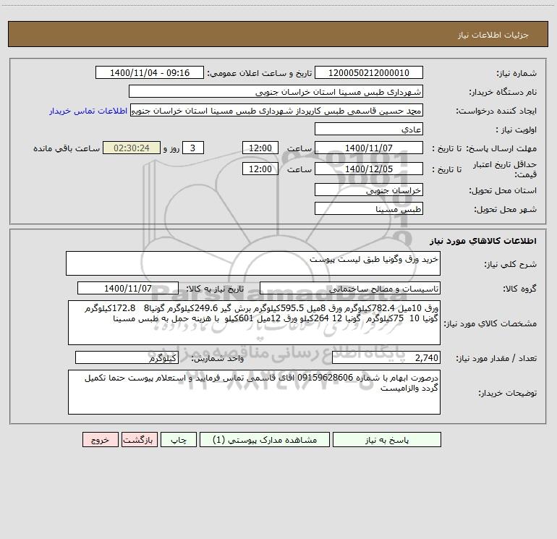Click the 'شرح کلی نیاز:' label
Image resolution: width=557 pixels, height=539 pixels.
tap(511, 264)
